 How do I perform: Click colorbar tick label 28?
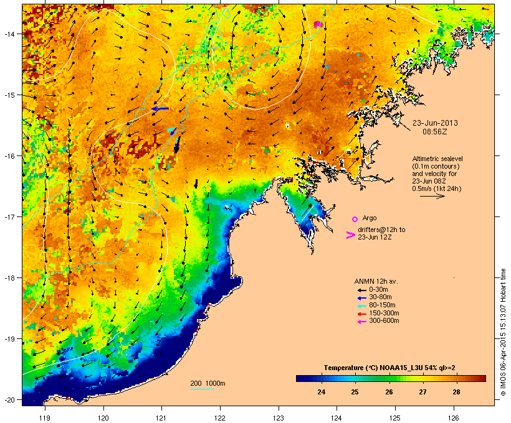(x=456, y=392)
